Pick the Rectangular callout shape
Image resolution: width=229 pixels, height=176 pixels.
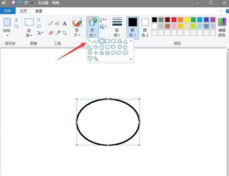tap(114, 53)
